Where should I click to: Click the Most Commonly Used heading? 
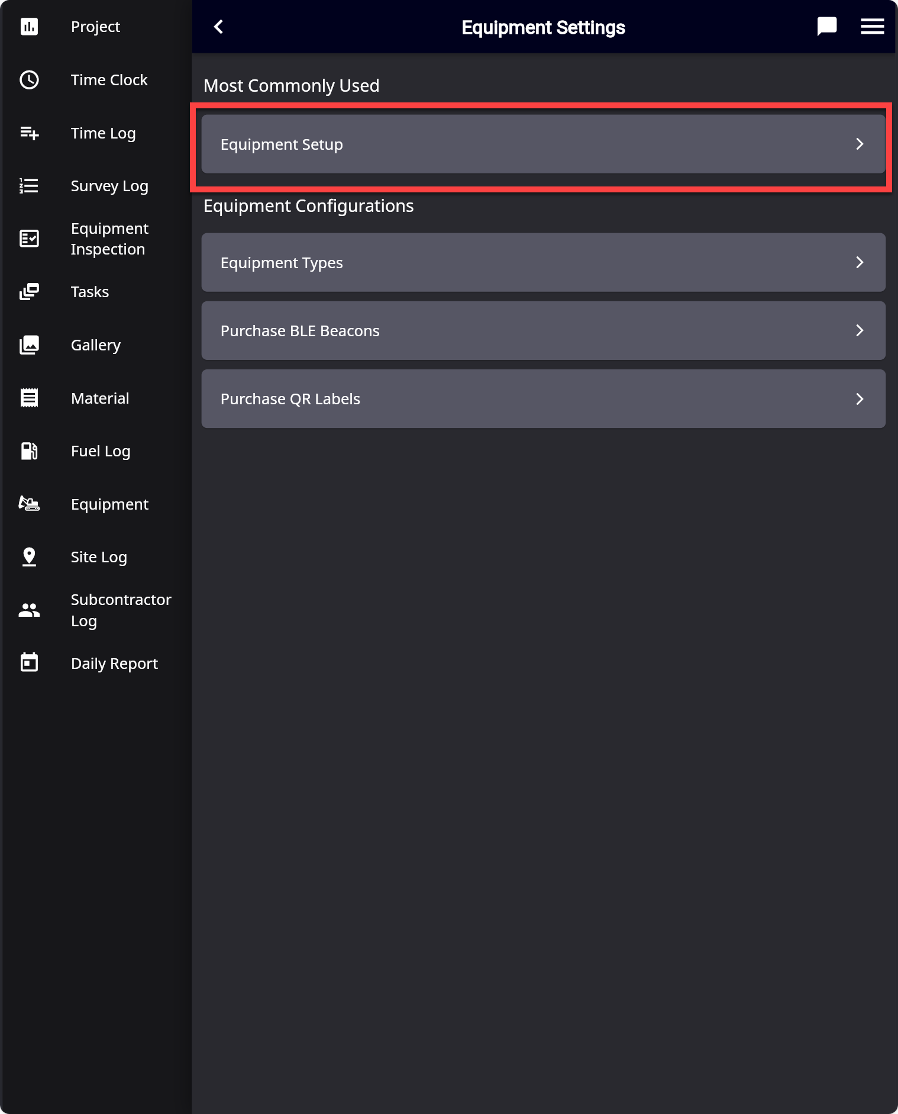pyautogui.click(x=292, y=86)
